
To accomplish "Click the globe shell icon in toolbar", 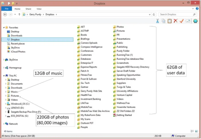I will pyautogui.click(x=195, y=21).
